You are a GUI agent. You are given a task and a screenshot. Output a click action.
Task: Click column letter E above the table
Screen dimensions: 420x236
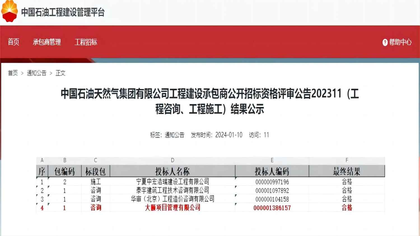click(x=272, y=160)
